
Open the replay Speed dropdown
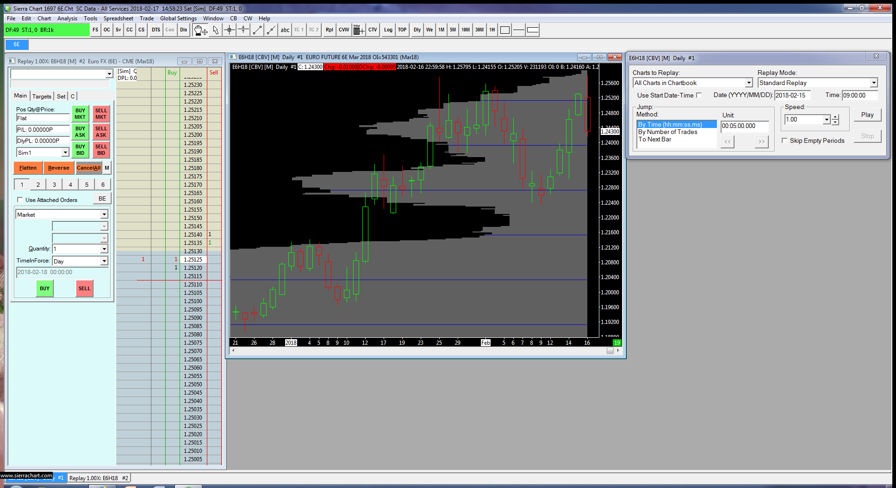click(x=826, y=120)
